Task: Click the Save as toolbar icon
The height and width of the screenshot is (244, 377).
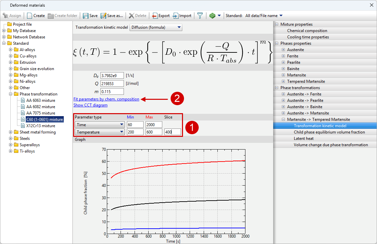Action: (104, 16)
